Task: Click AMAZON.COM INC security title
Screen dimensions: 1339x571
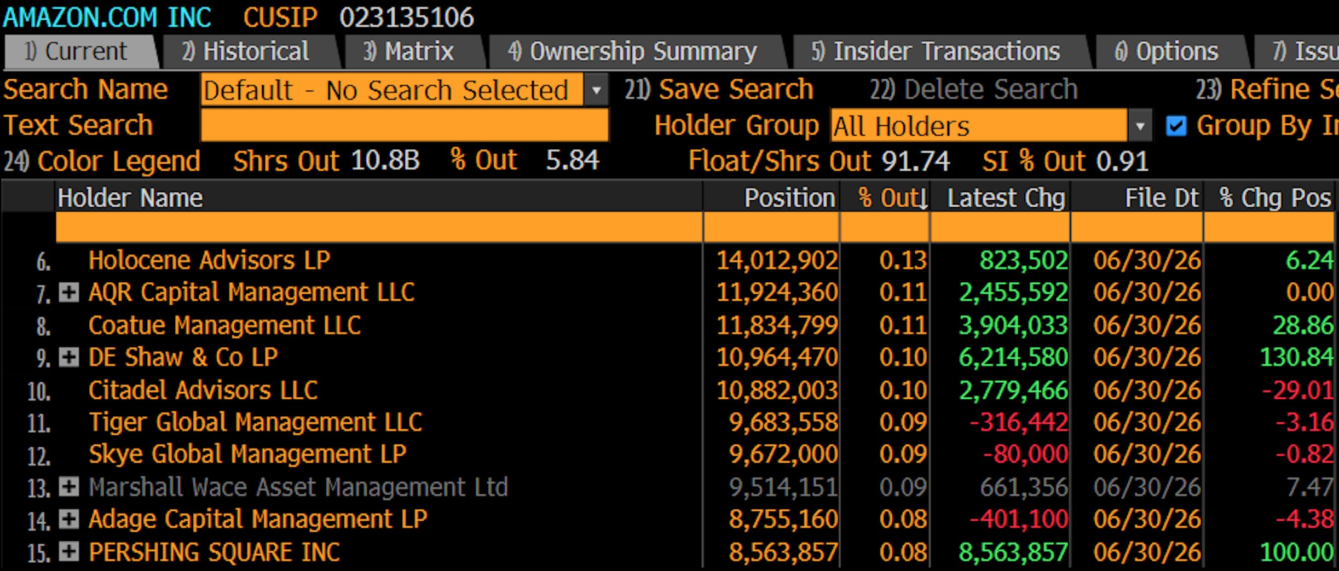Action: tap(107, 18)
